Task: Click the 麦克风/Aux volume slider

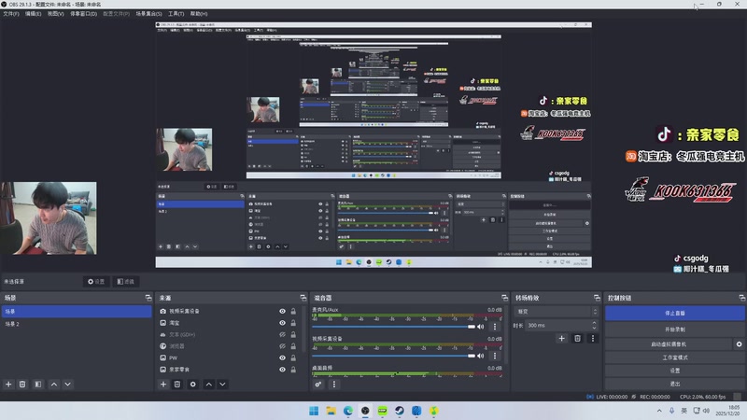Action: [x=394, y=327]
